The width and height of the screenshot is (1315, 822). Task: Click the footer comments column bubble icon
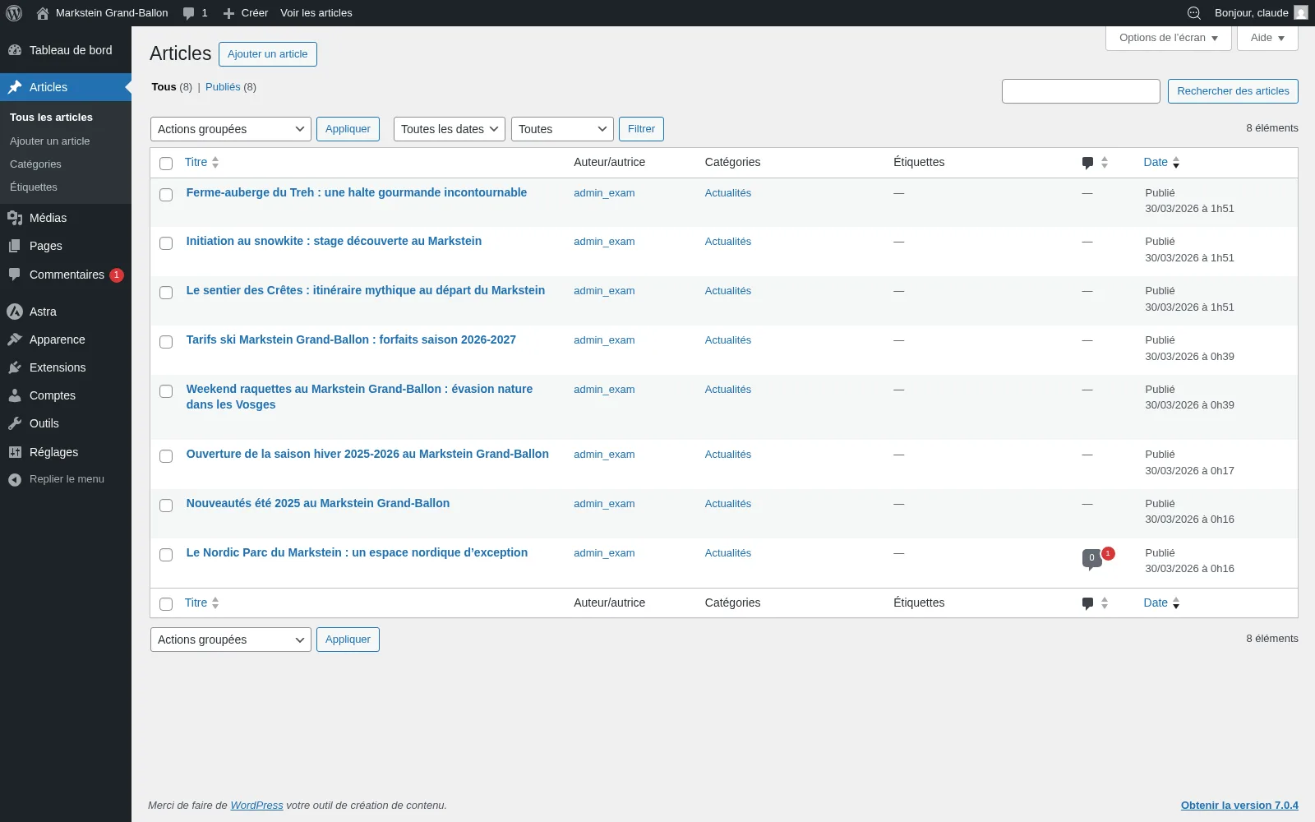pyautogui.click(x=1088, y=603)
